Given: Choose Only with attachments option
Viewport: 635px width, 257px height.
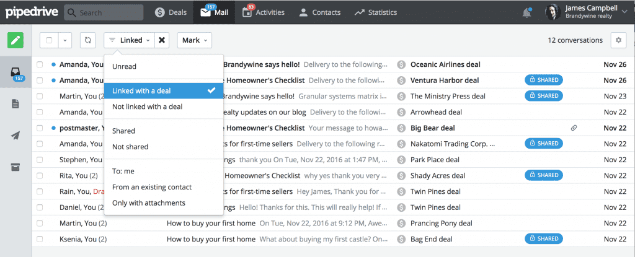Looking at the screenshot, I should [x=164, y=203].
